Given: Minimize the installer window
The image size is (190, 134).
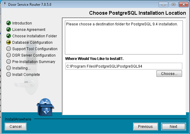Looking at the screenshot, I should (163, 5).
